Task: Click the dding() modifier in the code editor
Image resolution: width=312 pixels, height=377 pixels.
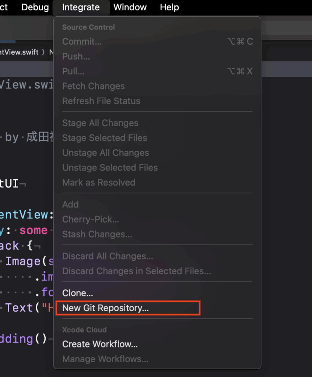Action: 23,339
